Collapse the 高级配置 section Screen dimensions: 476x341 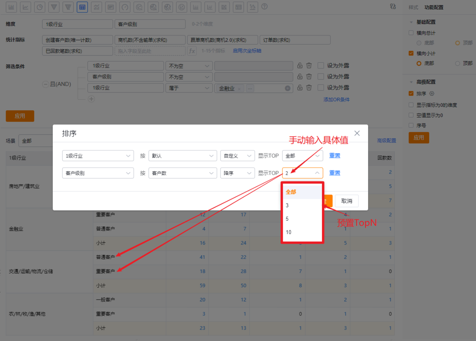[411, 82]
